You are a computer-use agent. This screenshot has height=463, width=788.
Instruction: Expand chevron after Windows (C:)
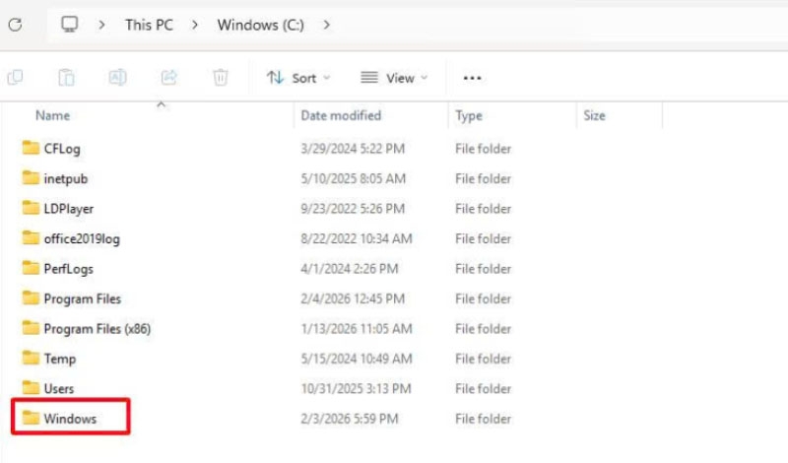click(x=327, y=25)
